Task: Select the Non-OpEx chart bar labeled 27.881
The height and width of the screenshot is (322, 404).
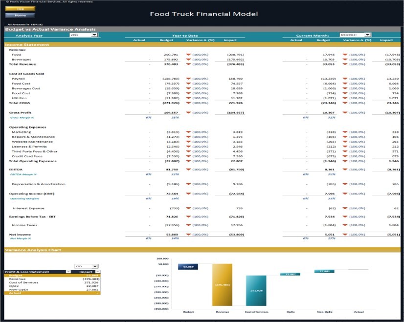Action: pos(324,271)
